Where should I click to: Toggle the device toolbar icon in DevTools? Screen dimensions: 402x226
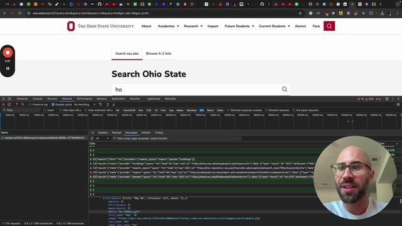pyautogui.click(x=9, y=99)
